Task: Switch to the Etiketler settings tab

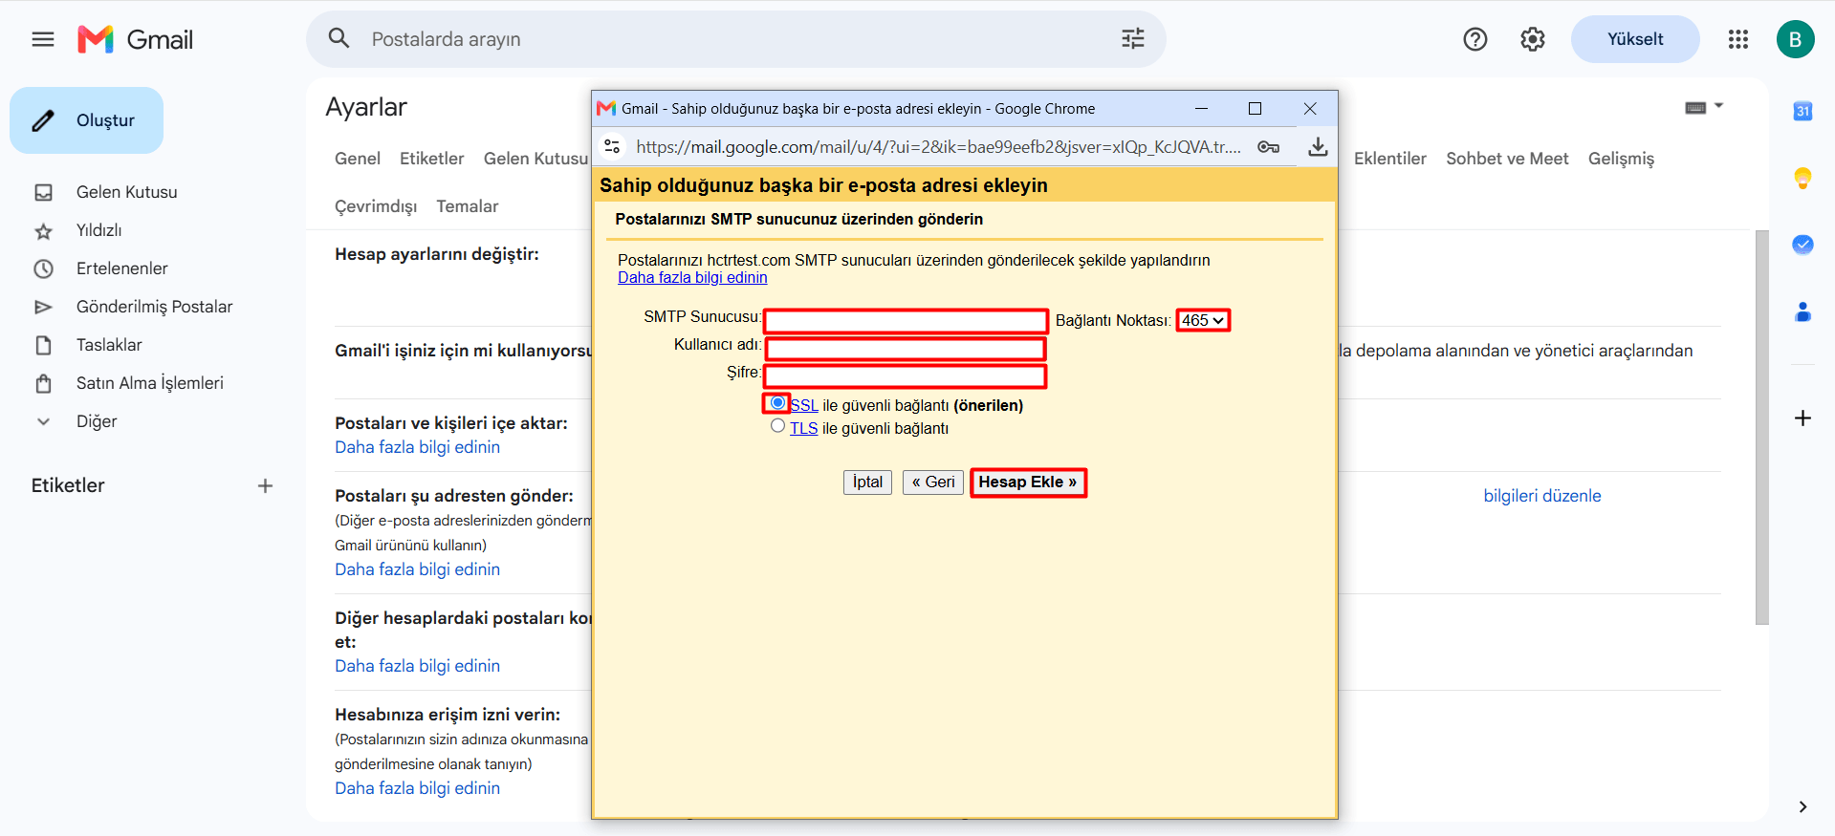Action: pyautogui.click(x=432, y=159)
